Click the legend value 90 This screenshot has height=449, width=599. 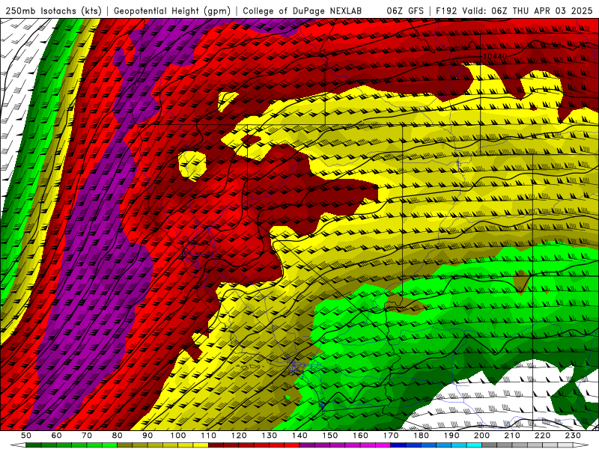pyautogui.click(x=148, y=436)
